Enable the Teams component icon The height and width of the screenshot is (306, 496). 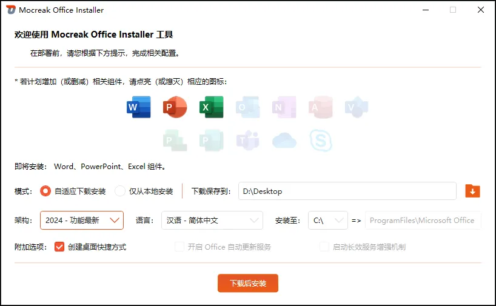[x=247, y=141]
